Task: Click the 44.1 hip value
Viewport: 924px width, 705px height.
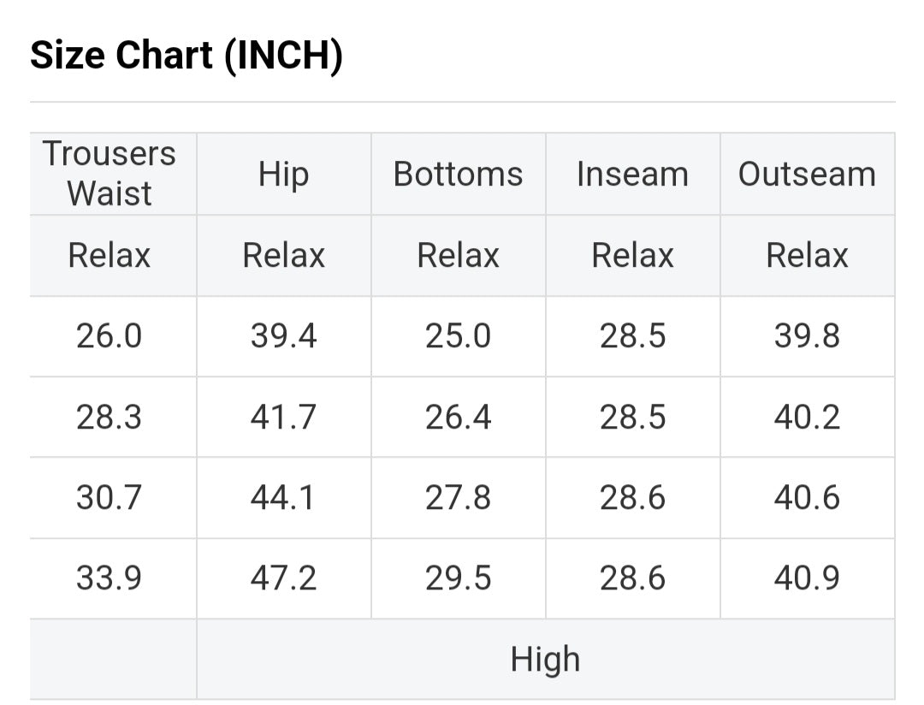Action: 283,498
